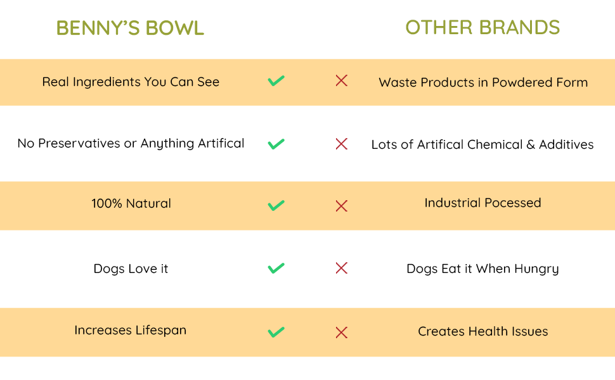Click the 100% Natural label
Screen dimensions: 615x380
[x=131, y=204]
